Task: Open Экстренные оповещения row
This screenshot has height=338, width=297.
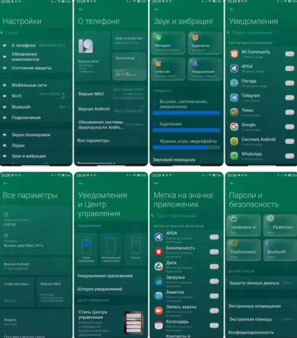Action: pos(261,306)
